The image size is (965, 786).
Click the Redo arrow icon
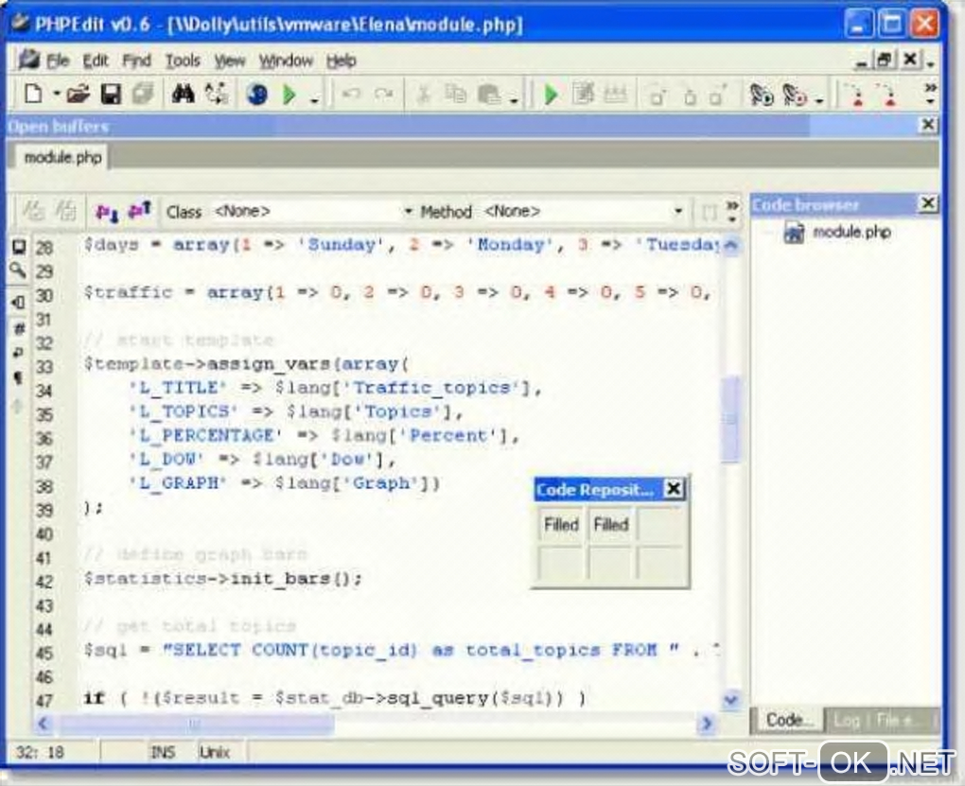coord(384,95)
